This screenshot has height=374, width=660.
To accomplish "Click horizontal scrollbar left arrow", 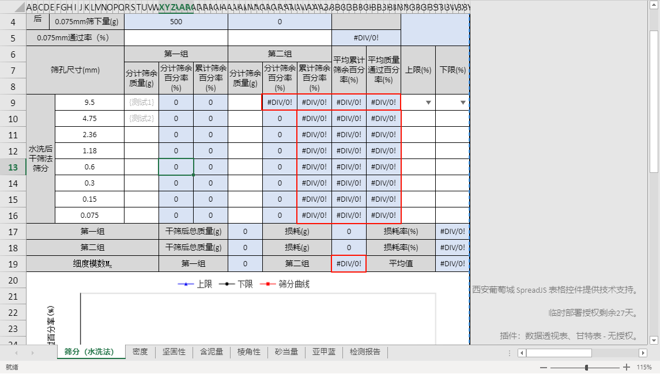I will (522, 353).
